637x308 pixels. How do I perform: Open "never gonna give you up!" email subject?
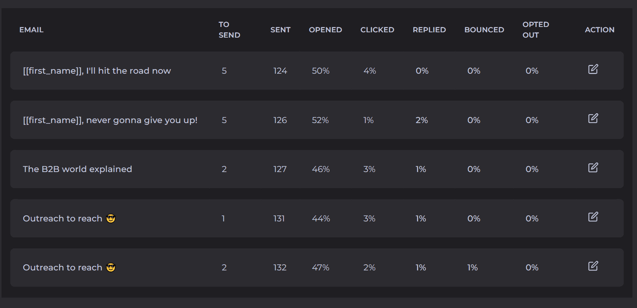tap(110, 120)
